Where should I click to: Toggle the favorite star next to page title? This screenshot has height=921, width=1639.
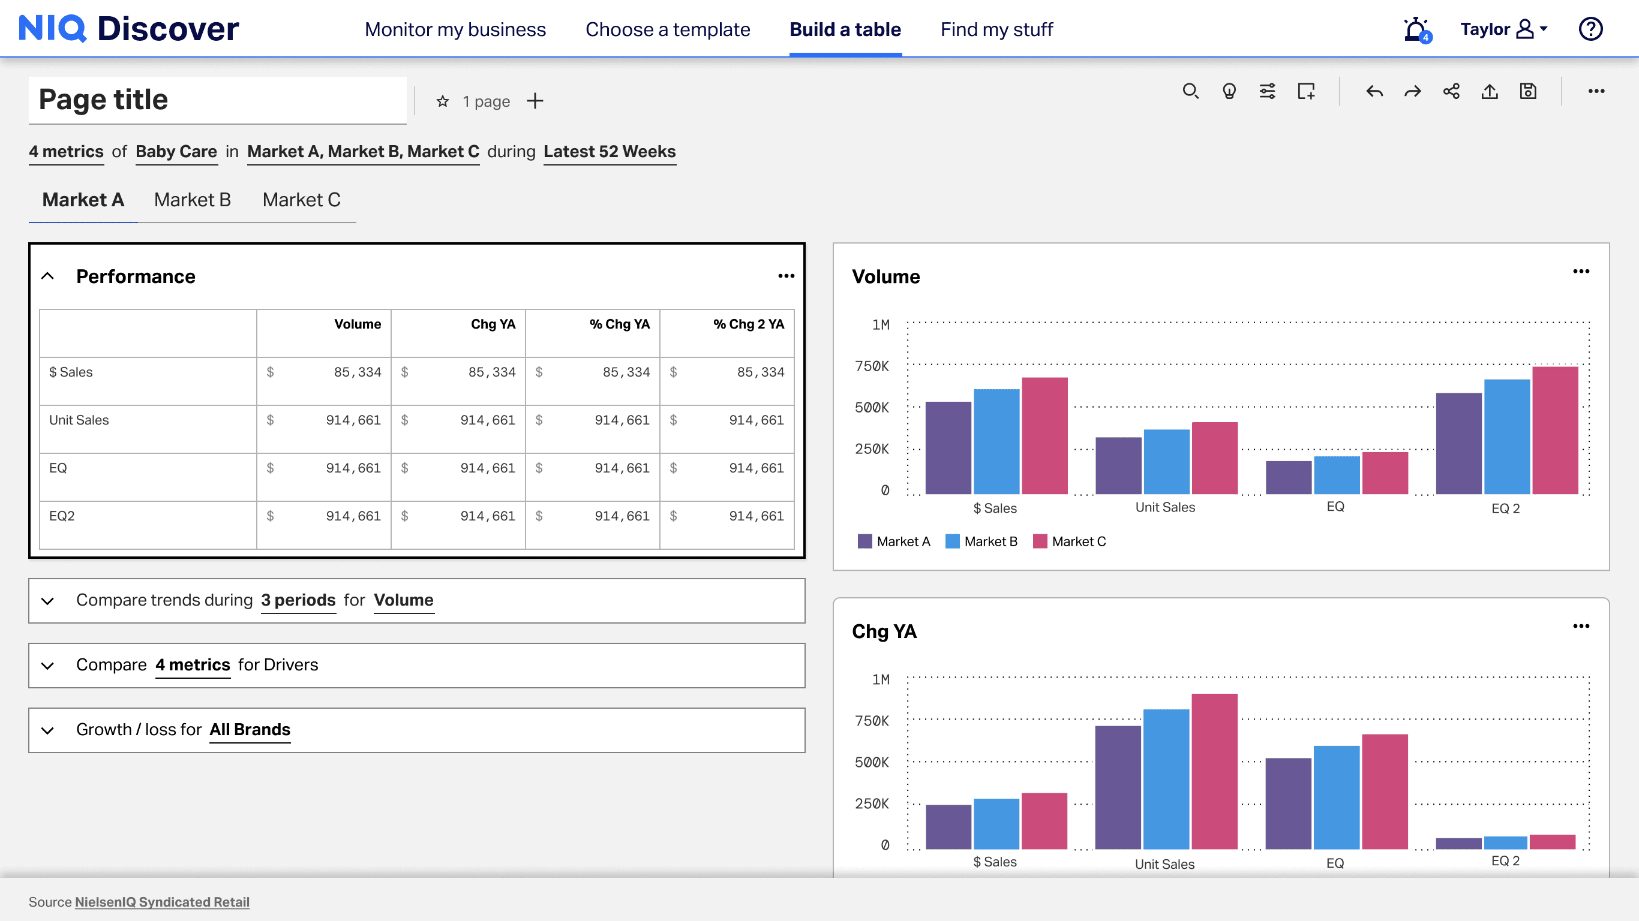[x=443, y=101]
